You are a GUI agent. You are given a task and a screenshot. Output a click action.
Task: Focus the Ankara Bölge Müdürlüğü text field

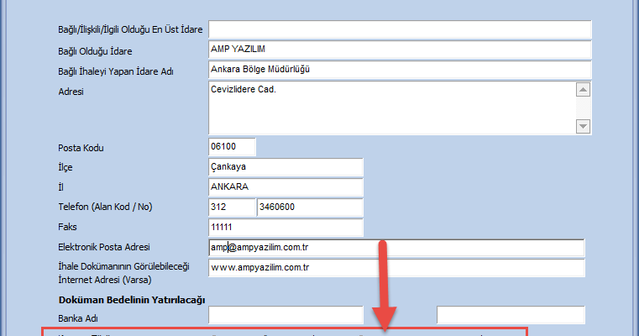(x=400, y=70)
